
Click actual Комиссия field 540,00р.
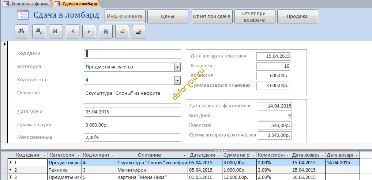pyautogui.click(x=275, y=126)
